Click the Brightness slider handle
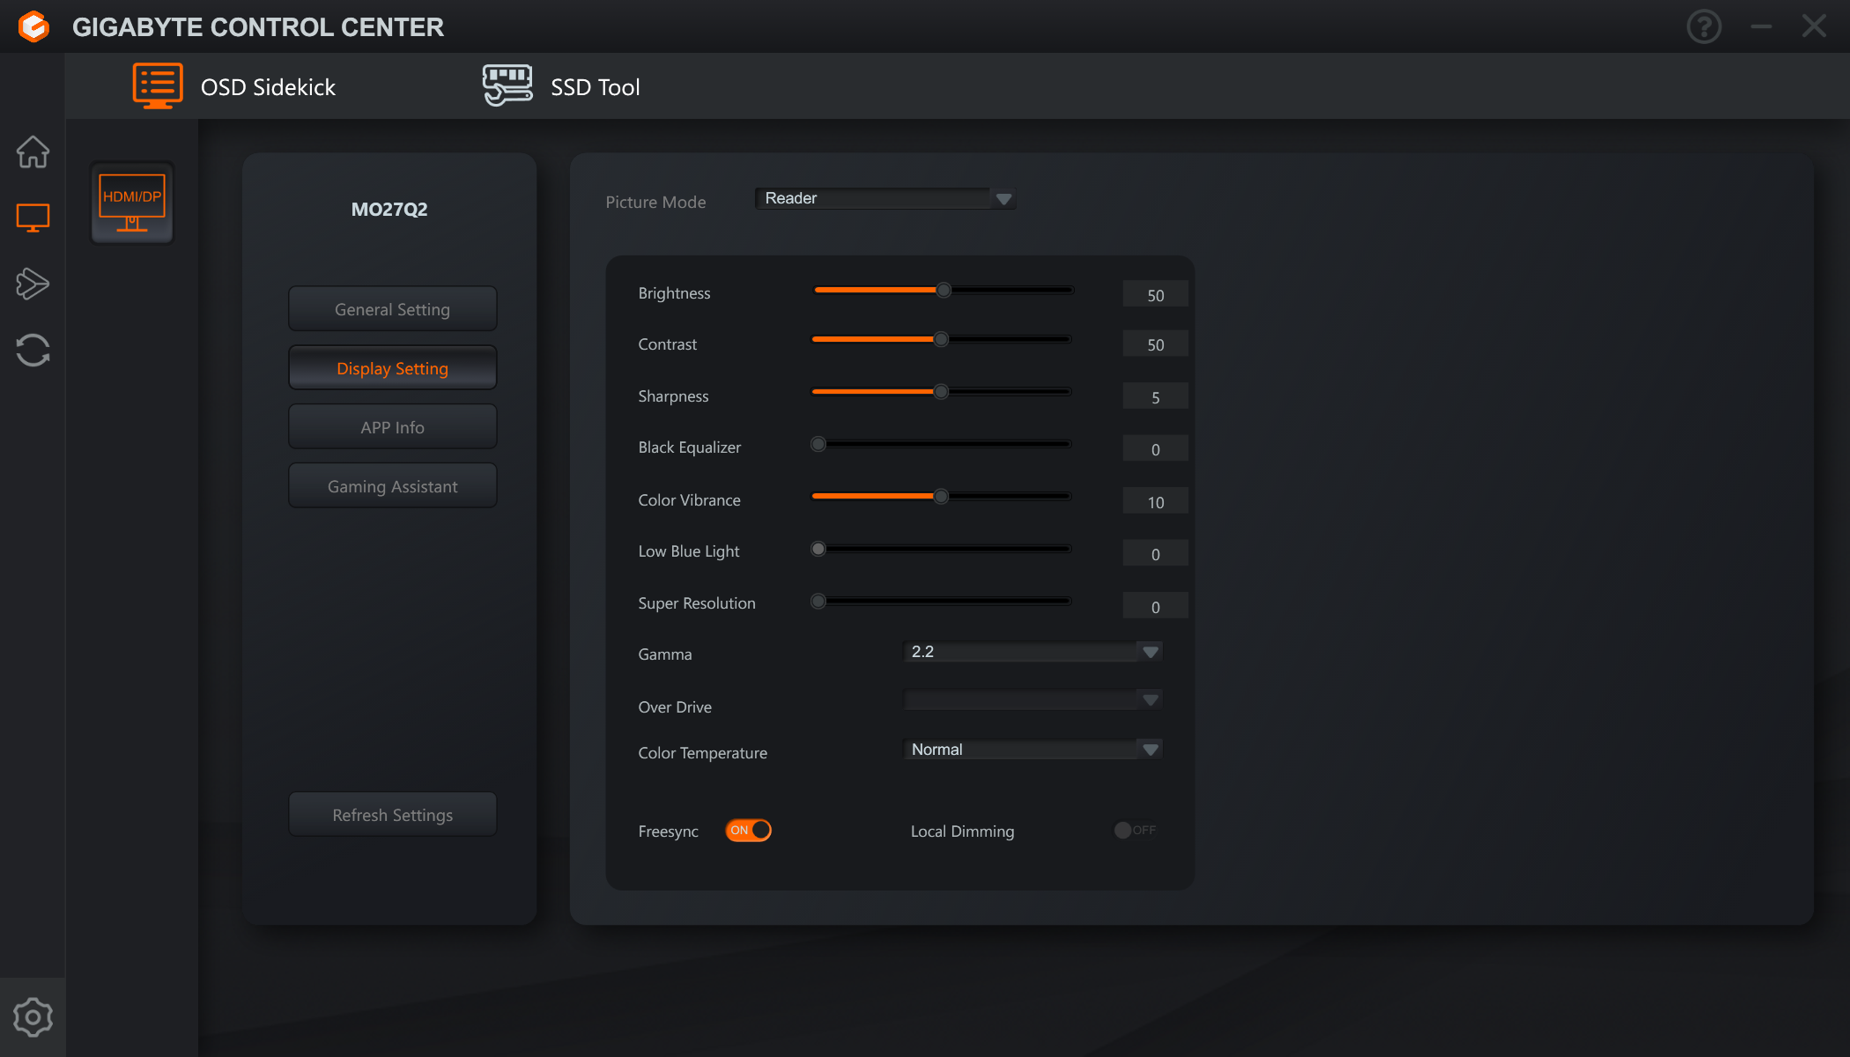 click(x=943, y=290)
